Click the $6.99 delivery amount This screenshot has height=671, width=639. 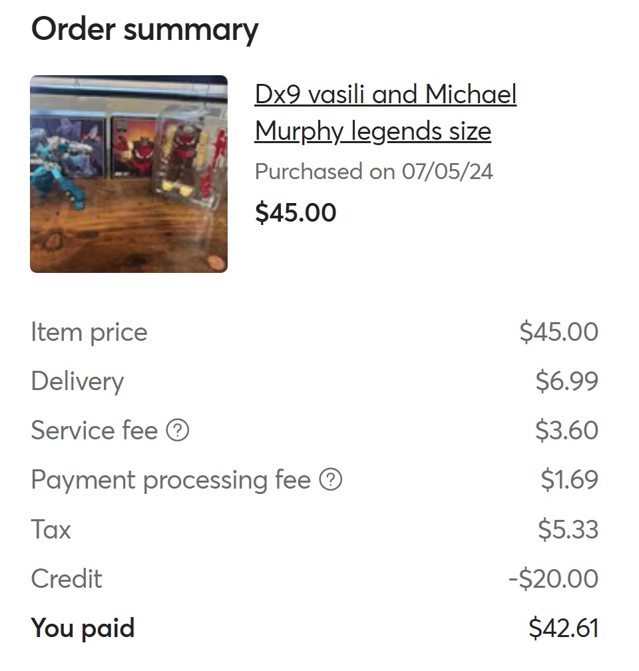point(566,381)
